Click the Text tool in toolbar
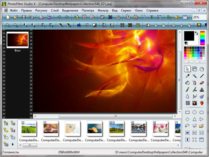Screen dimensions: 209x157 [152, 17]
